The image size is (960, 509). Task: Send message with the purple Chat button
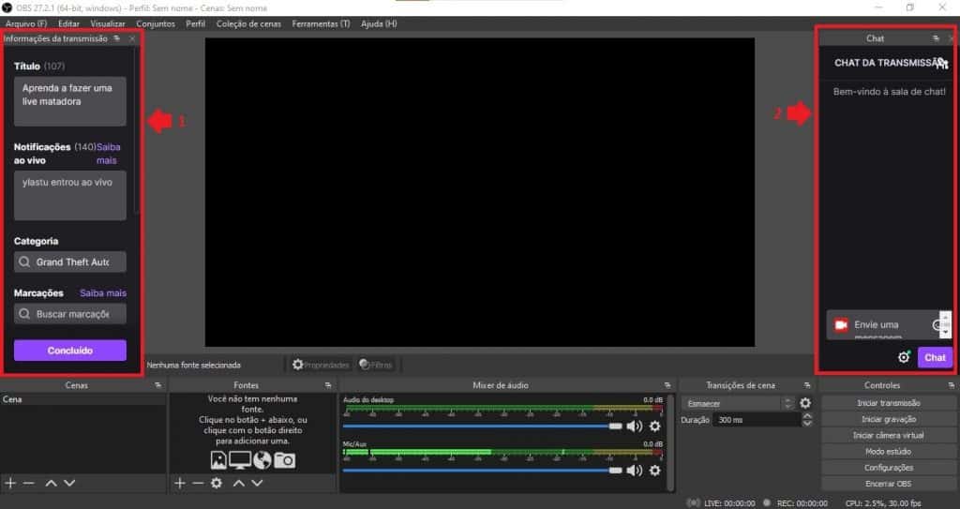pos(935,358)
